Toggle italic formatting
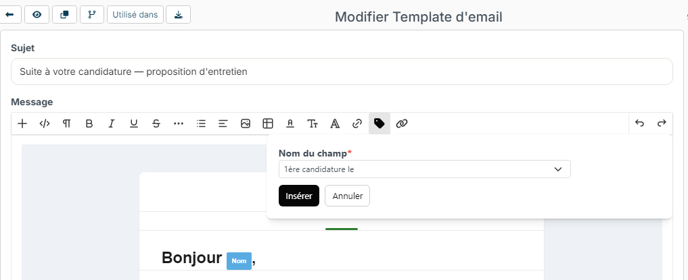Viewport: 688px width, 280px height. (112, 124)
